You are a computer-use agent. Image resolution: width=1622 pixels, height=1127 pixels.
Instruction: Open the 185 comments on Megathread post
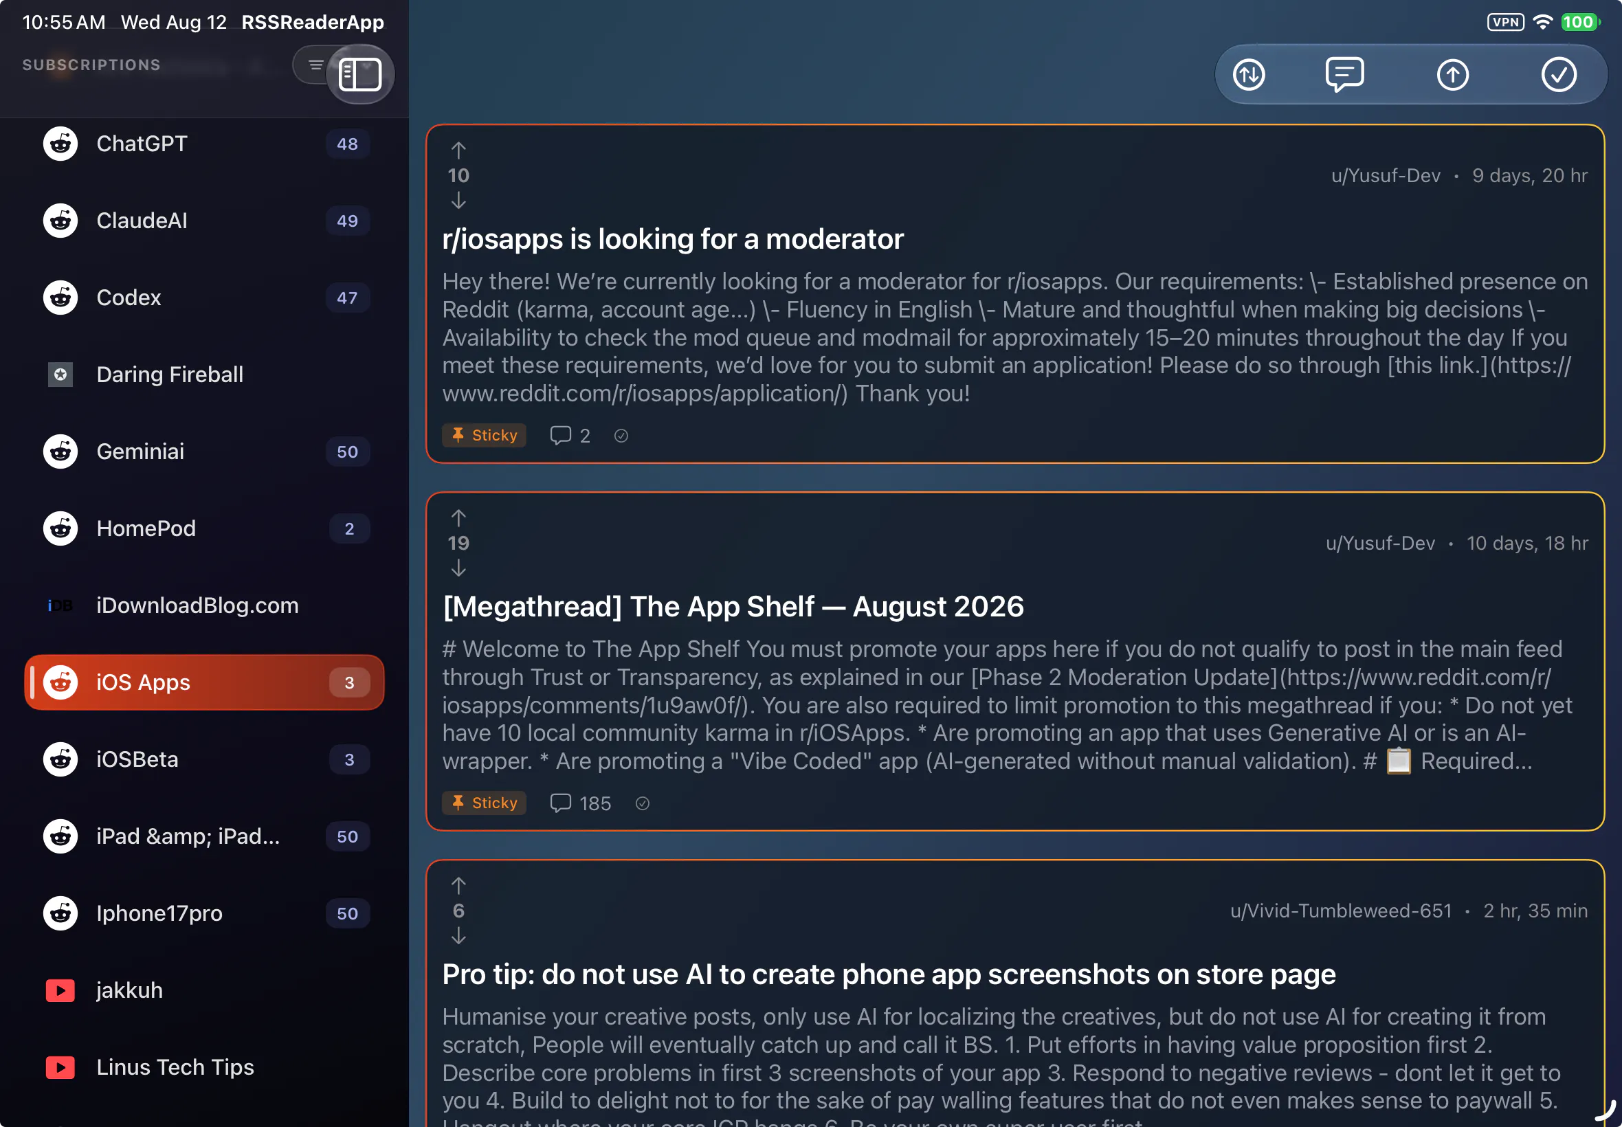coord(580,803)
